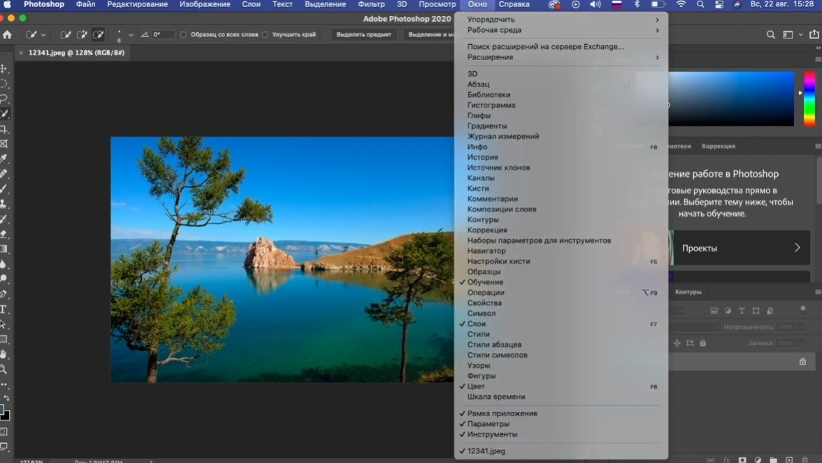The width and height of the screenshot is (822, 463).
Task: Open macOS Spotlight search icon
Action: click(700, 4)
